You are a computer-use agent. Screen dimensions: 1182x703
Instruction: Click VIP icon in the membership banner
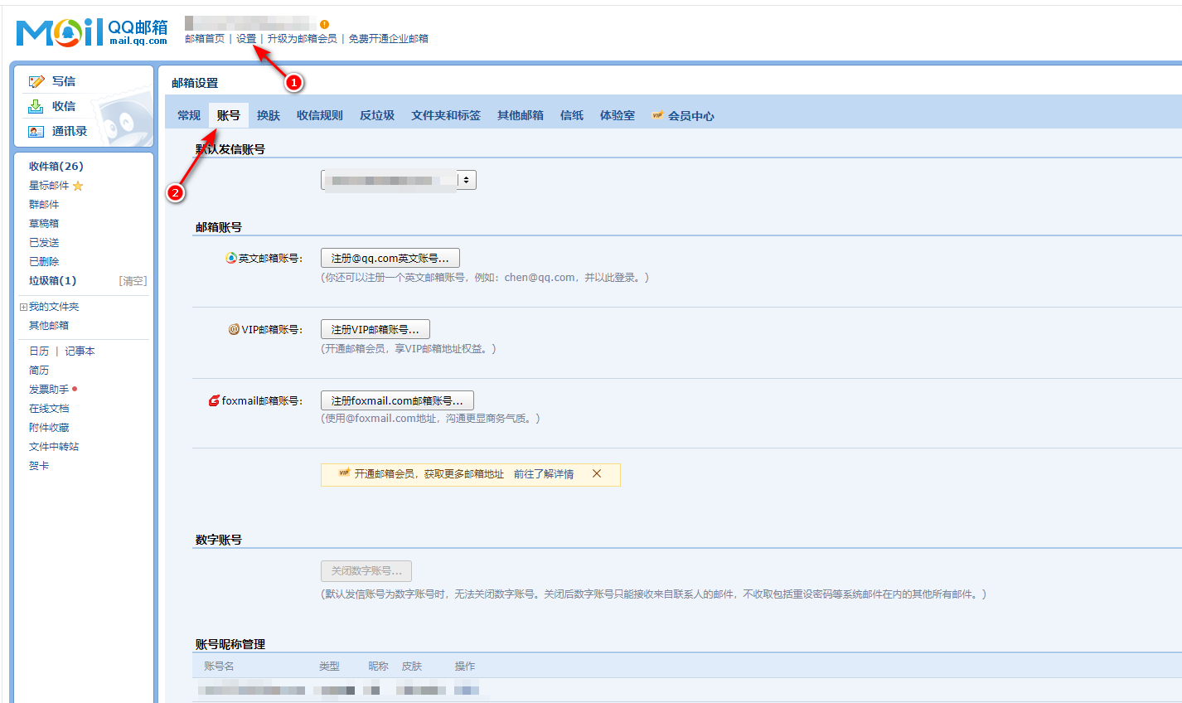pyautogui.click(x=344, y=473)
